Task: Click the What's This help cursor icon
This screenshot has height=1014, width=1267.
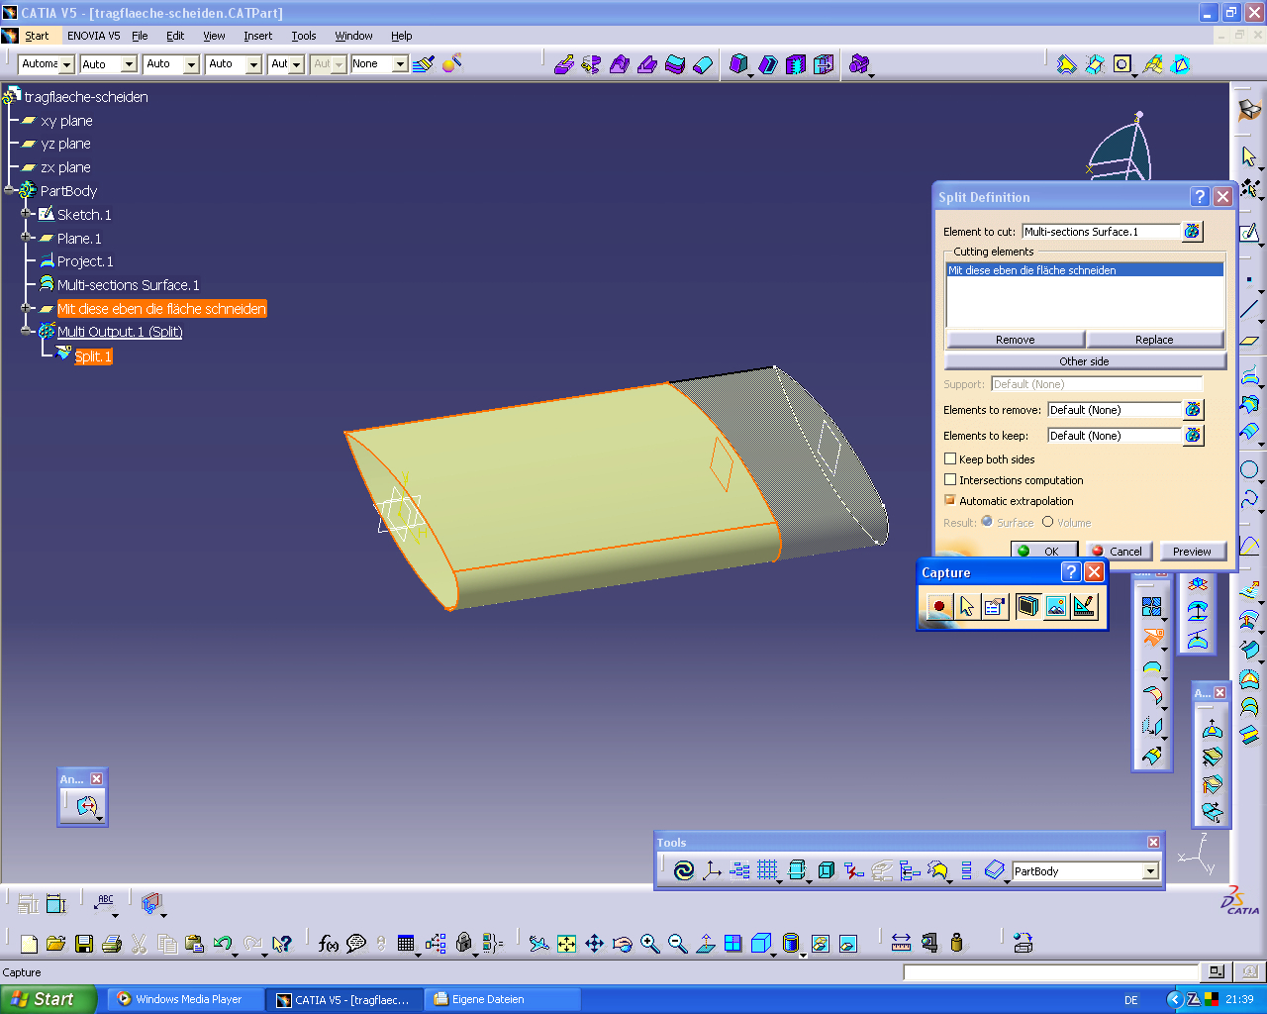Action: pyautogui.click(x=282, y=944)
